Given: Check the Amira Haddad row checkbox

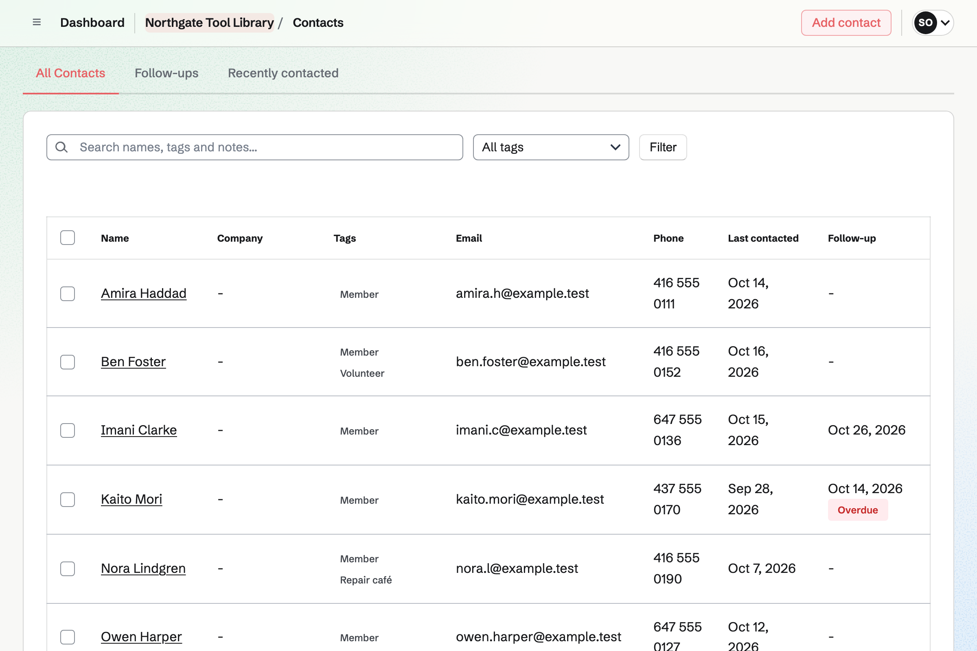Looking at the screenshot, I should [67, 293].
